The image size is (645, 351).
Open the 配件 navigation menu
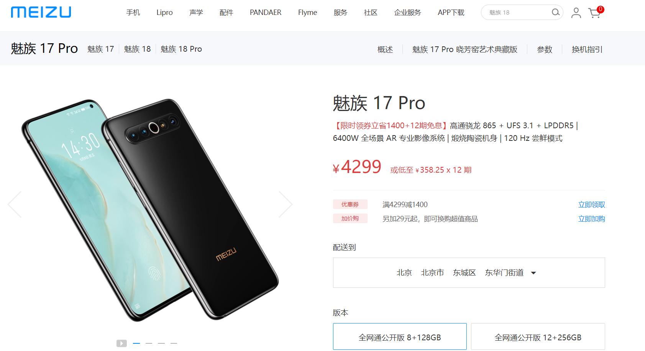click(x=226, y=13)
